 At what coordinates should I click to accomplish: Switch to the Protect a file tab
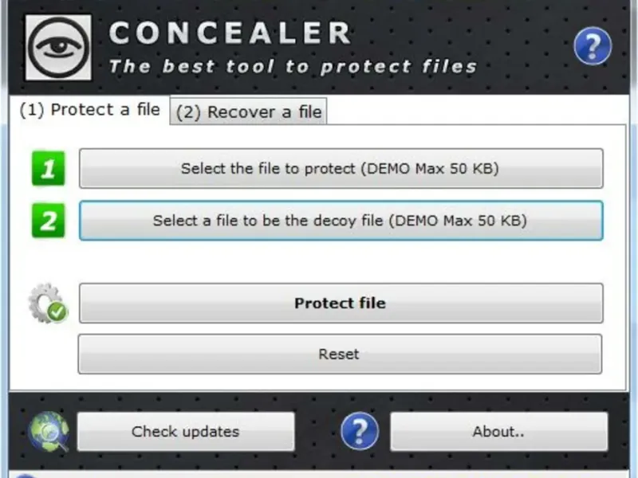coord(89,110)
